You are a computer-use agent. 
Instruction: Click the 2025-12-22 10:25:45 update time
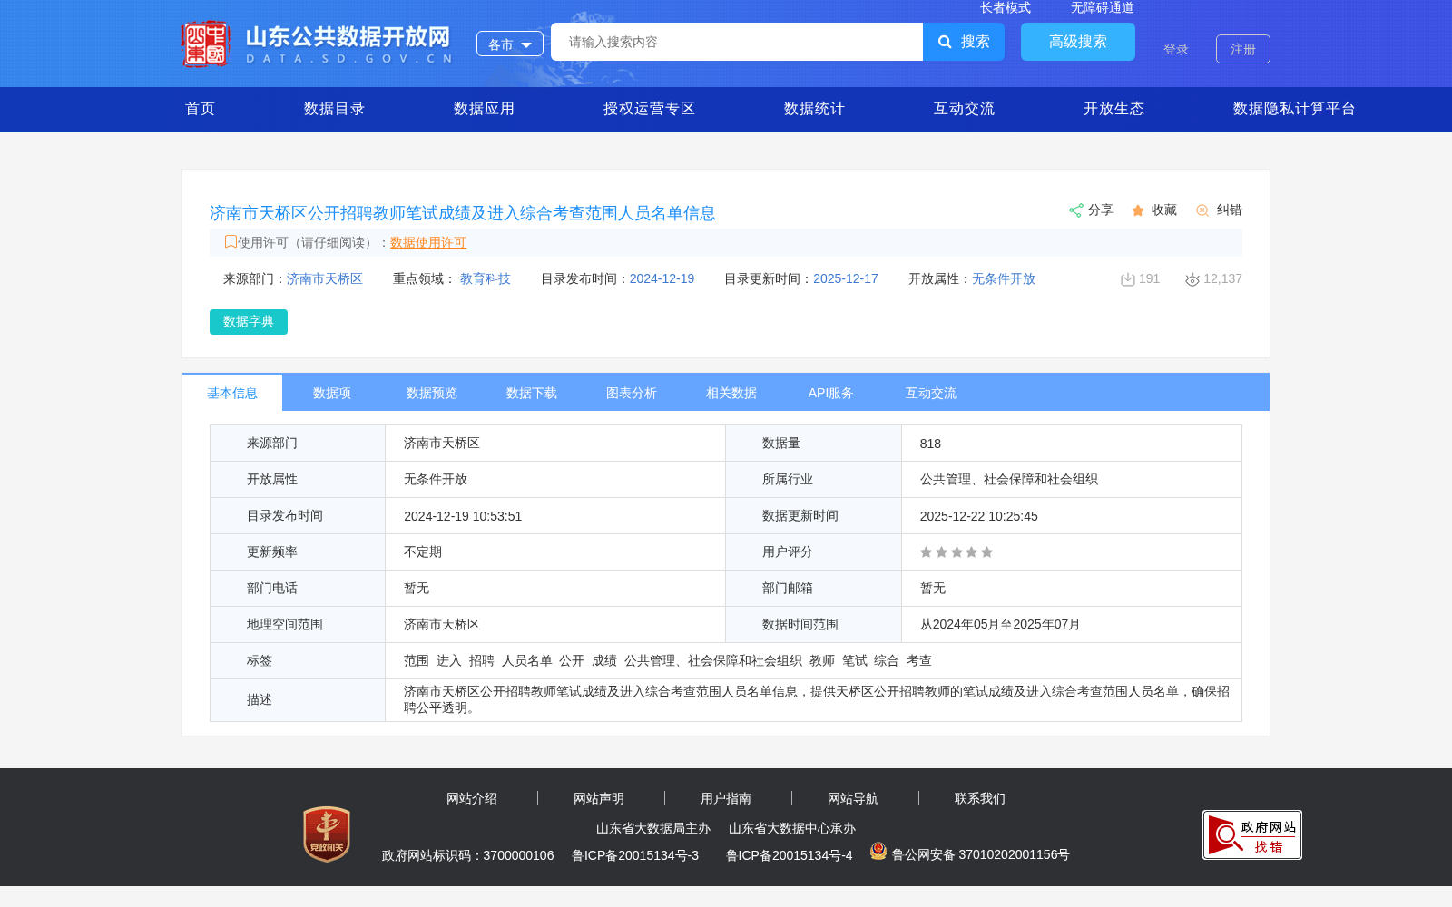coord(979,516)
